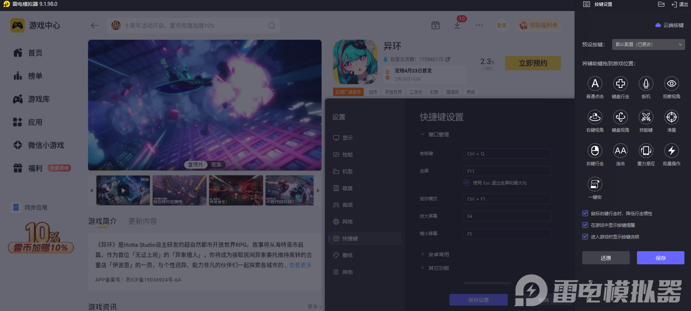The width and height of the screenshot is (691, 311).
Task: Toggle 进入游戏时显示按键说明 checkbox
Action: click(x=585, y=237)
